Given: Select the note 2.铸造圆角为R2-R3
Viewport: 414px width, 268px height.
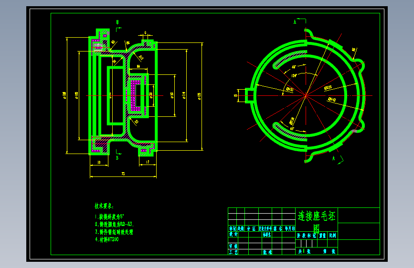Looking at the screenshot, I should coord(114,225).
